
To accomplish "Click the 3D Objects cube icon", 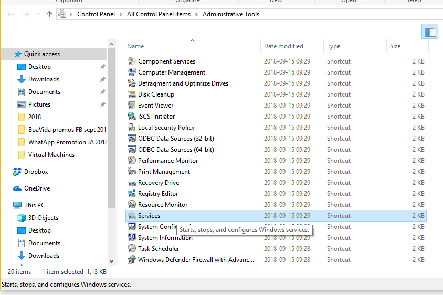I will 22,218.
